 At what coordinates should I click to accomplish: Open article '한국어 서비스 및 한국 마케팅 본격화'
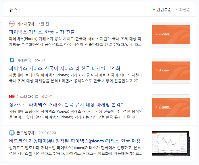click(x=65, y=68)
